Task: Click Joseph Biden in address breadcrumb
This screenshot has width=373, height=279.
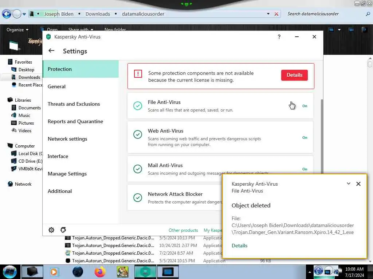Action: click(x=59, y=14)
